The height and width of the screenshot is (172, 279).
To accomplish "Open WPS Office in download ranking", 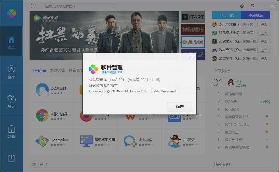I will coord(237,124).
